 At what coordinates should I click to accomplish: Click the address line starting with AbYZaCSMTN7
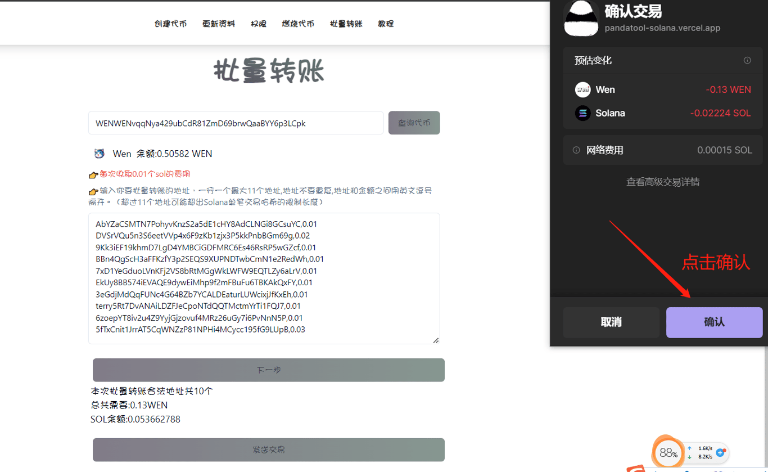tap(206, 224)
